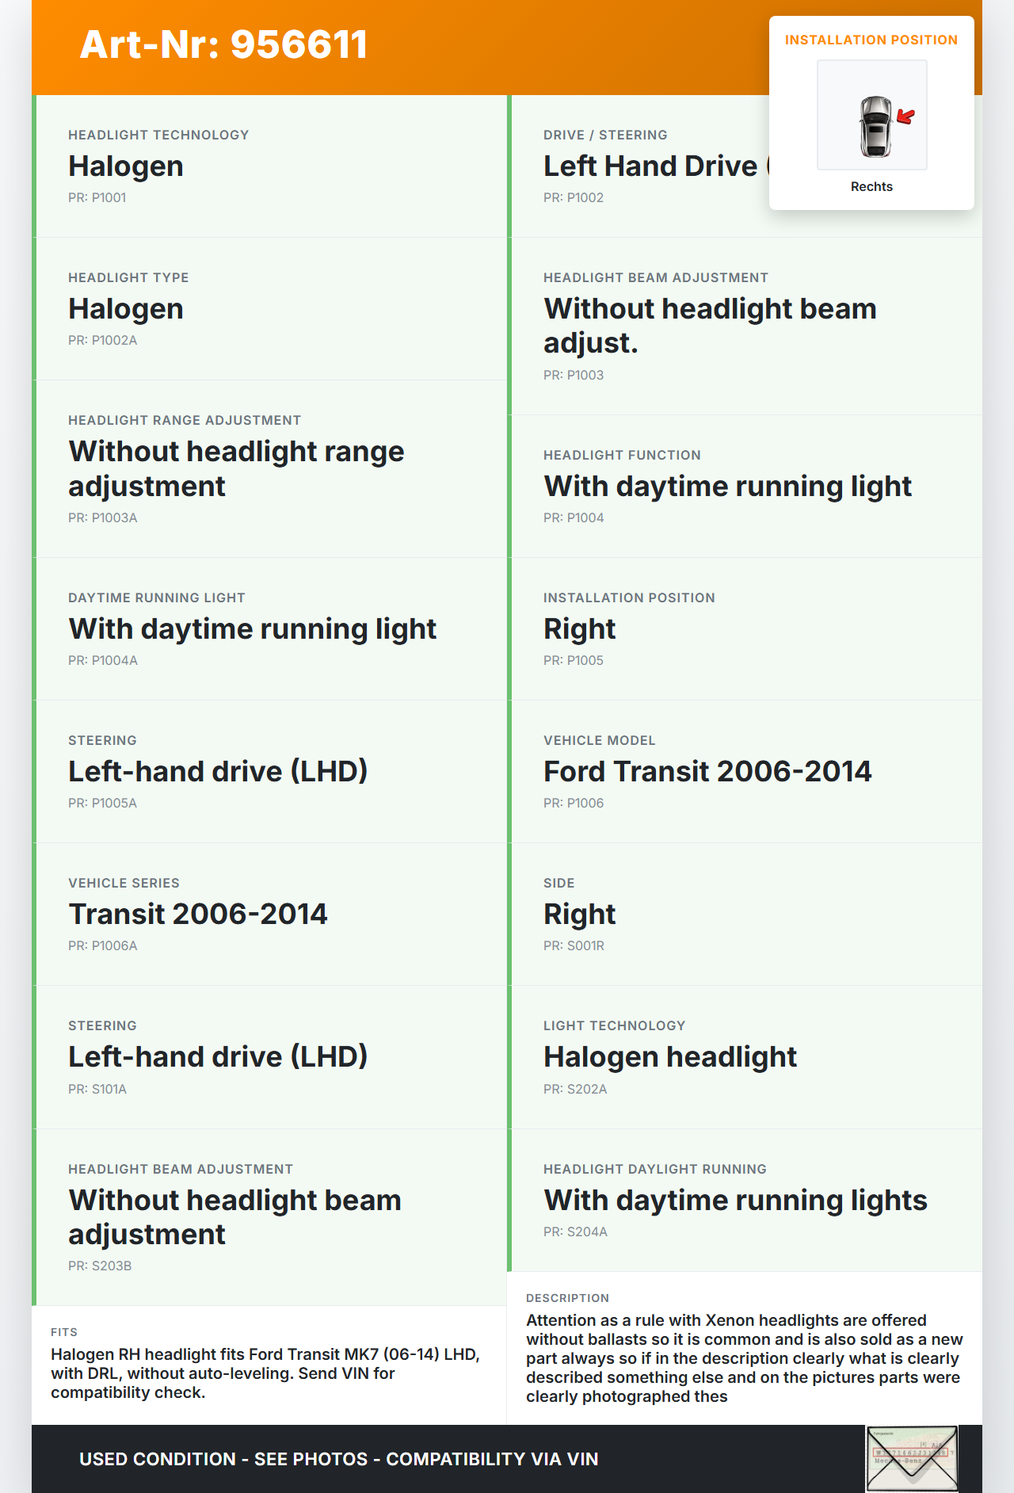
Task: Click the Steering card with PR: S101A
Action: (269, 1056)
